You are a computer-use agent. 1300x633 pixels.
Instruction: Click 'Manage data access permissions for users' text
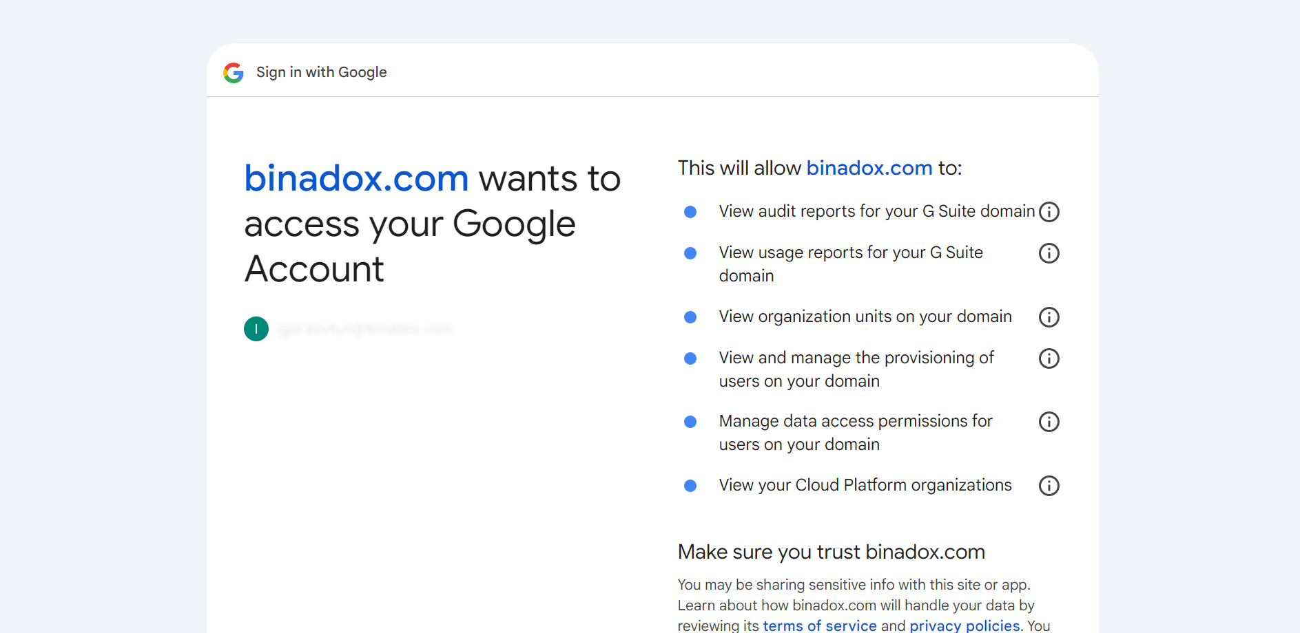pos(856,433)
